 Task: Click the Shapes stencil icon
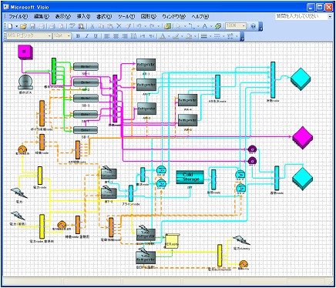(x=168, y=26)
